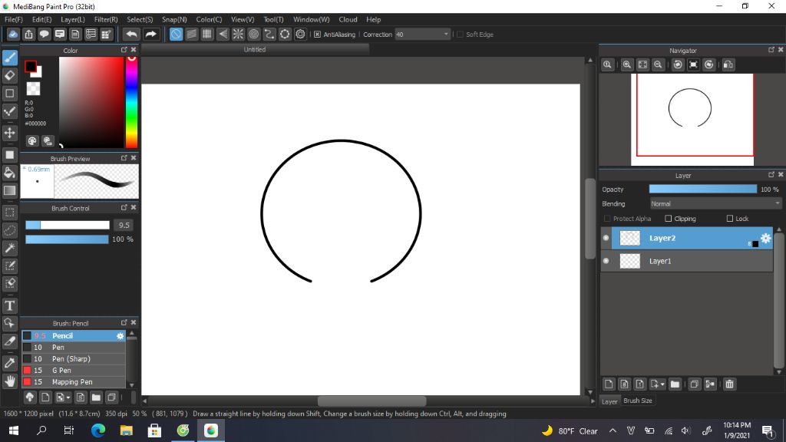Hide Layer1 visibility dot

point(606,261)
